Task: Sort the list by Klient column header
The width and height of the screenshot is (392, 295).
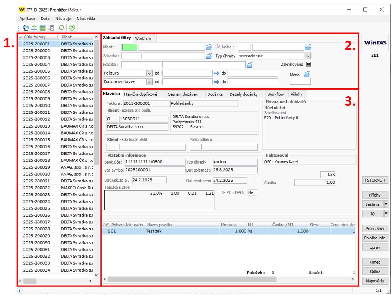Action: coord(77,37)
